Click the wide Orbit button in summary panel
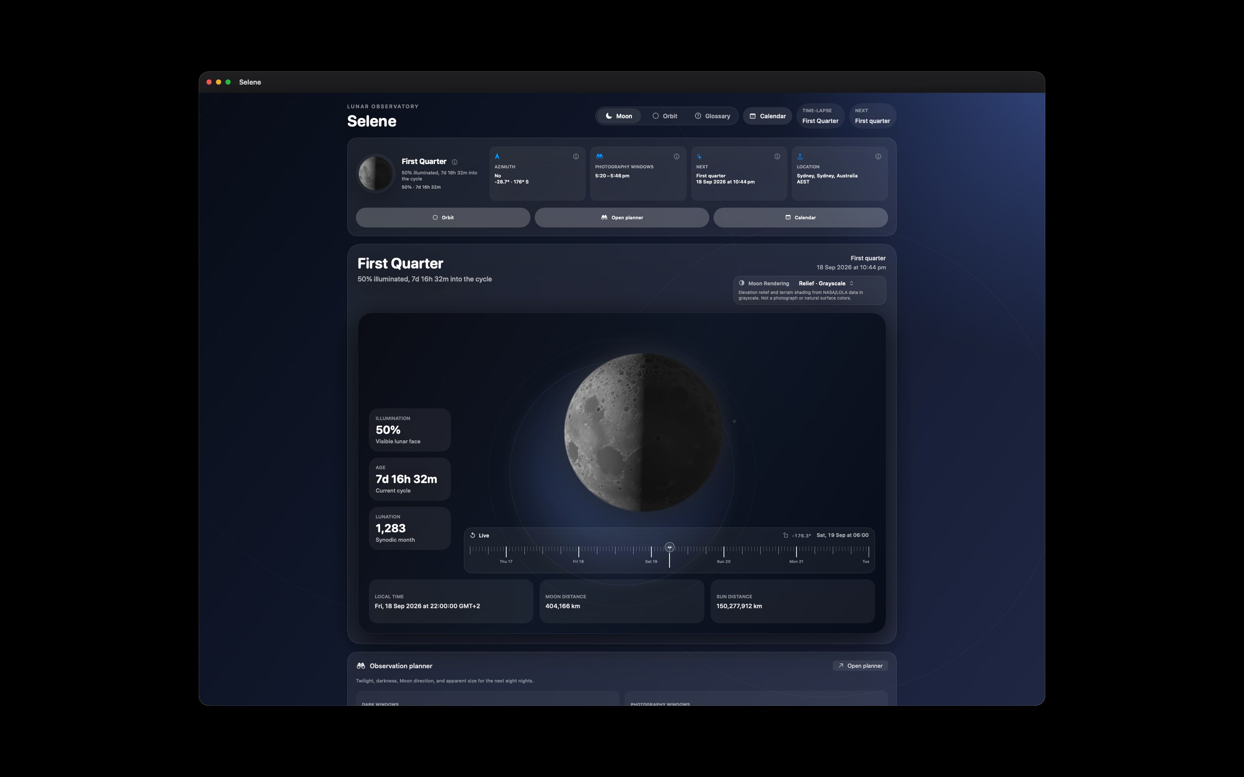This screenshot has width=1244, height=777. (443, 218)
